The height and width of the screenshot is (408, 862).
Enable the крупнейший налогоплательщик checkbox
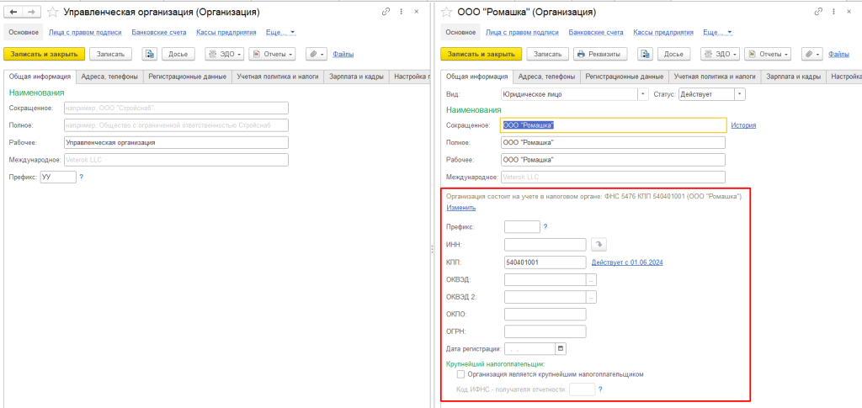click(x=460, y=374)
